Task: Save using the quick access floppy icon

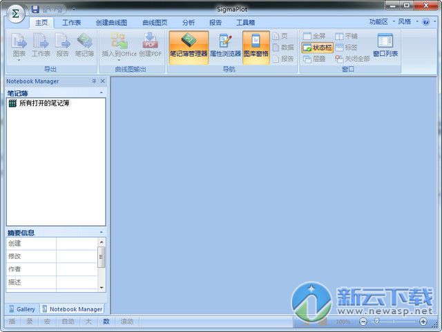Action: (35, 9)
